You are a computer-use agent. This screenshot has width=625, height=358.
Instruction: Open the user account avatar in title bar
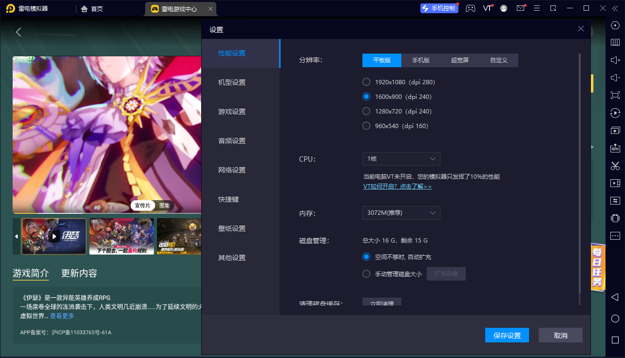(x=504, y=8)
